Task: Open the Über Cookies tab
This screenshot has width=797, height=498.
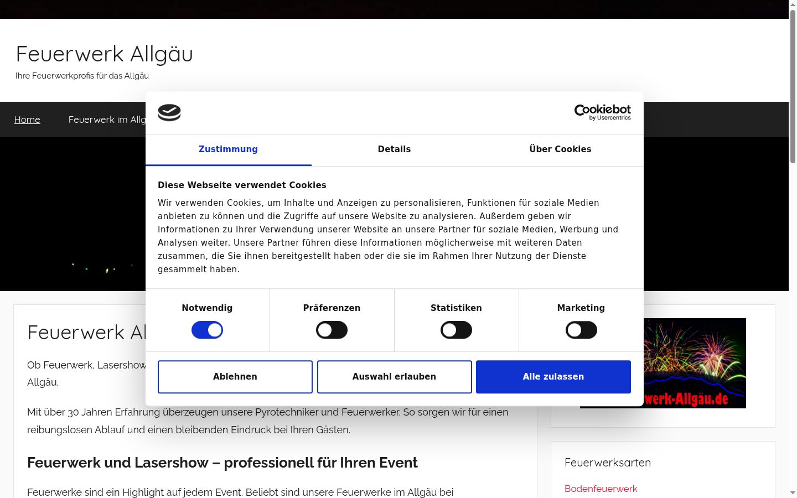Action: [560, 149]
